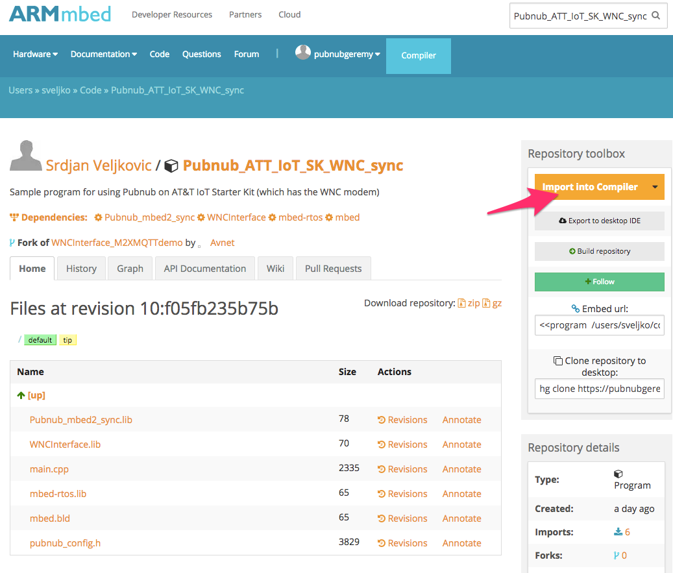Expand the Documentation dropdown menu

103,55
